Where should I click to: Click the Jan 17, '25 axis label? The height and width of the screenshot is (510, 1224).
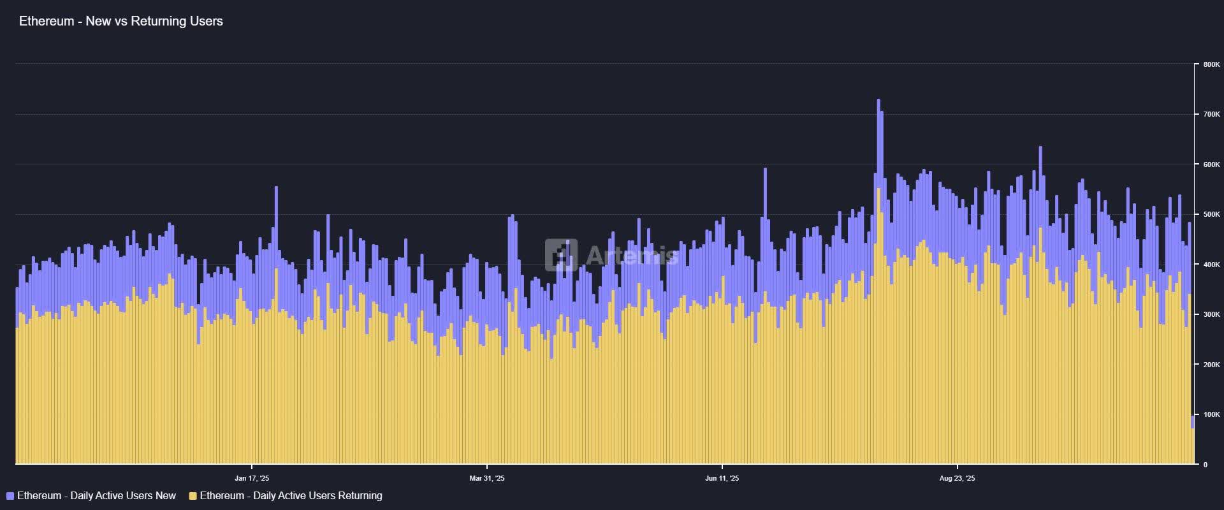(x=252, y=478)
